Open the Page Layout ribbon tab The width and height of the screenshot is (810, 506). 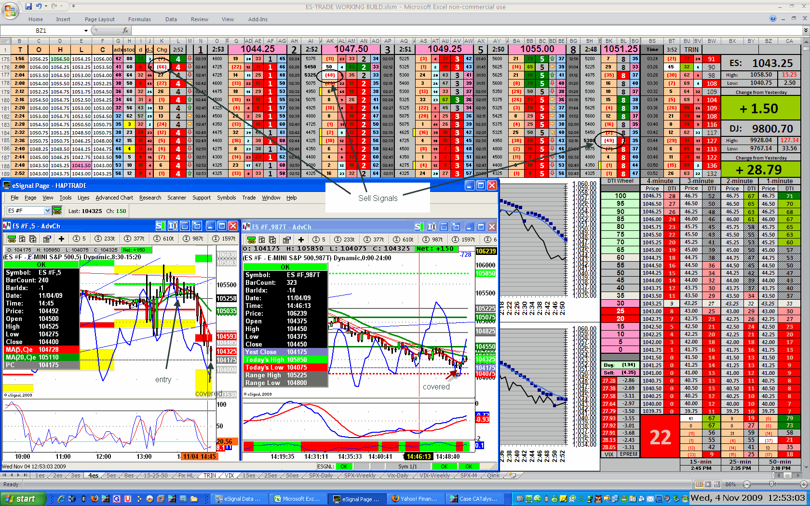point(100,19)
